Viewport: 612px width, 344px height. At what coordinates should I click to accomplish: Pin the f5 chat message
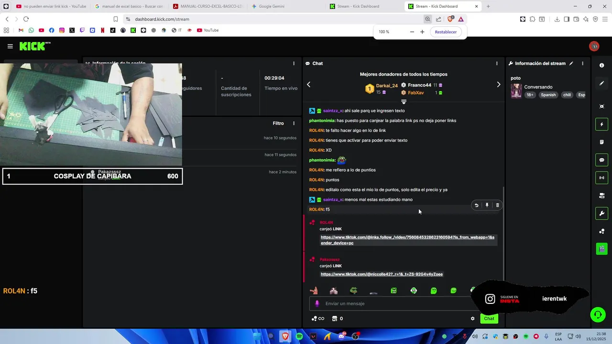click(487, 205)
